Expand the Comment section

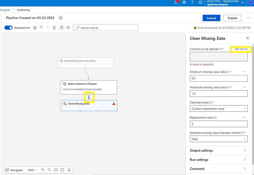coord(218,169)
